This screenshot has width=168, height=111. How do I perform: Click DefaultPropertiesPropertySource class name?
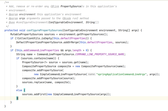(x=39, y=43)
